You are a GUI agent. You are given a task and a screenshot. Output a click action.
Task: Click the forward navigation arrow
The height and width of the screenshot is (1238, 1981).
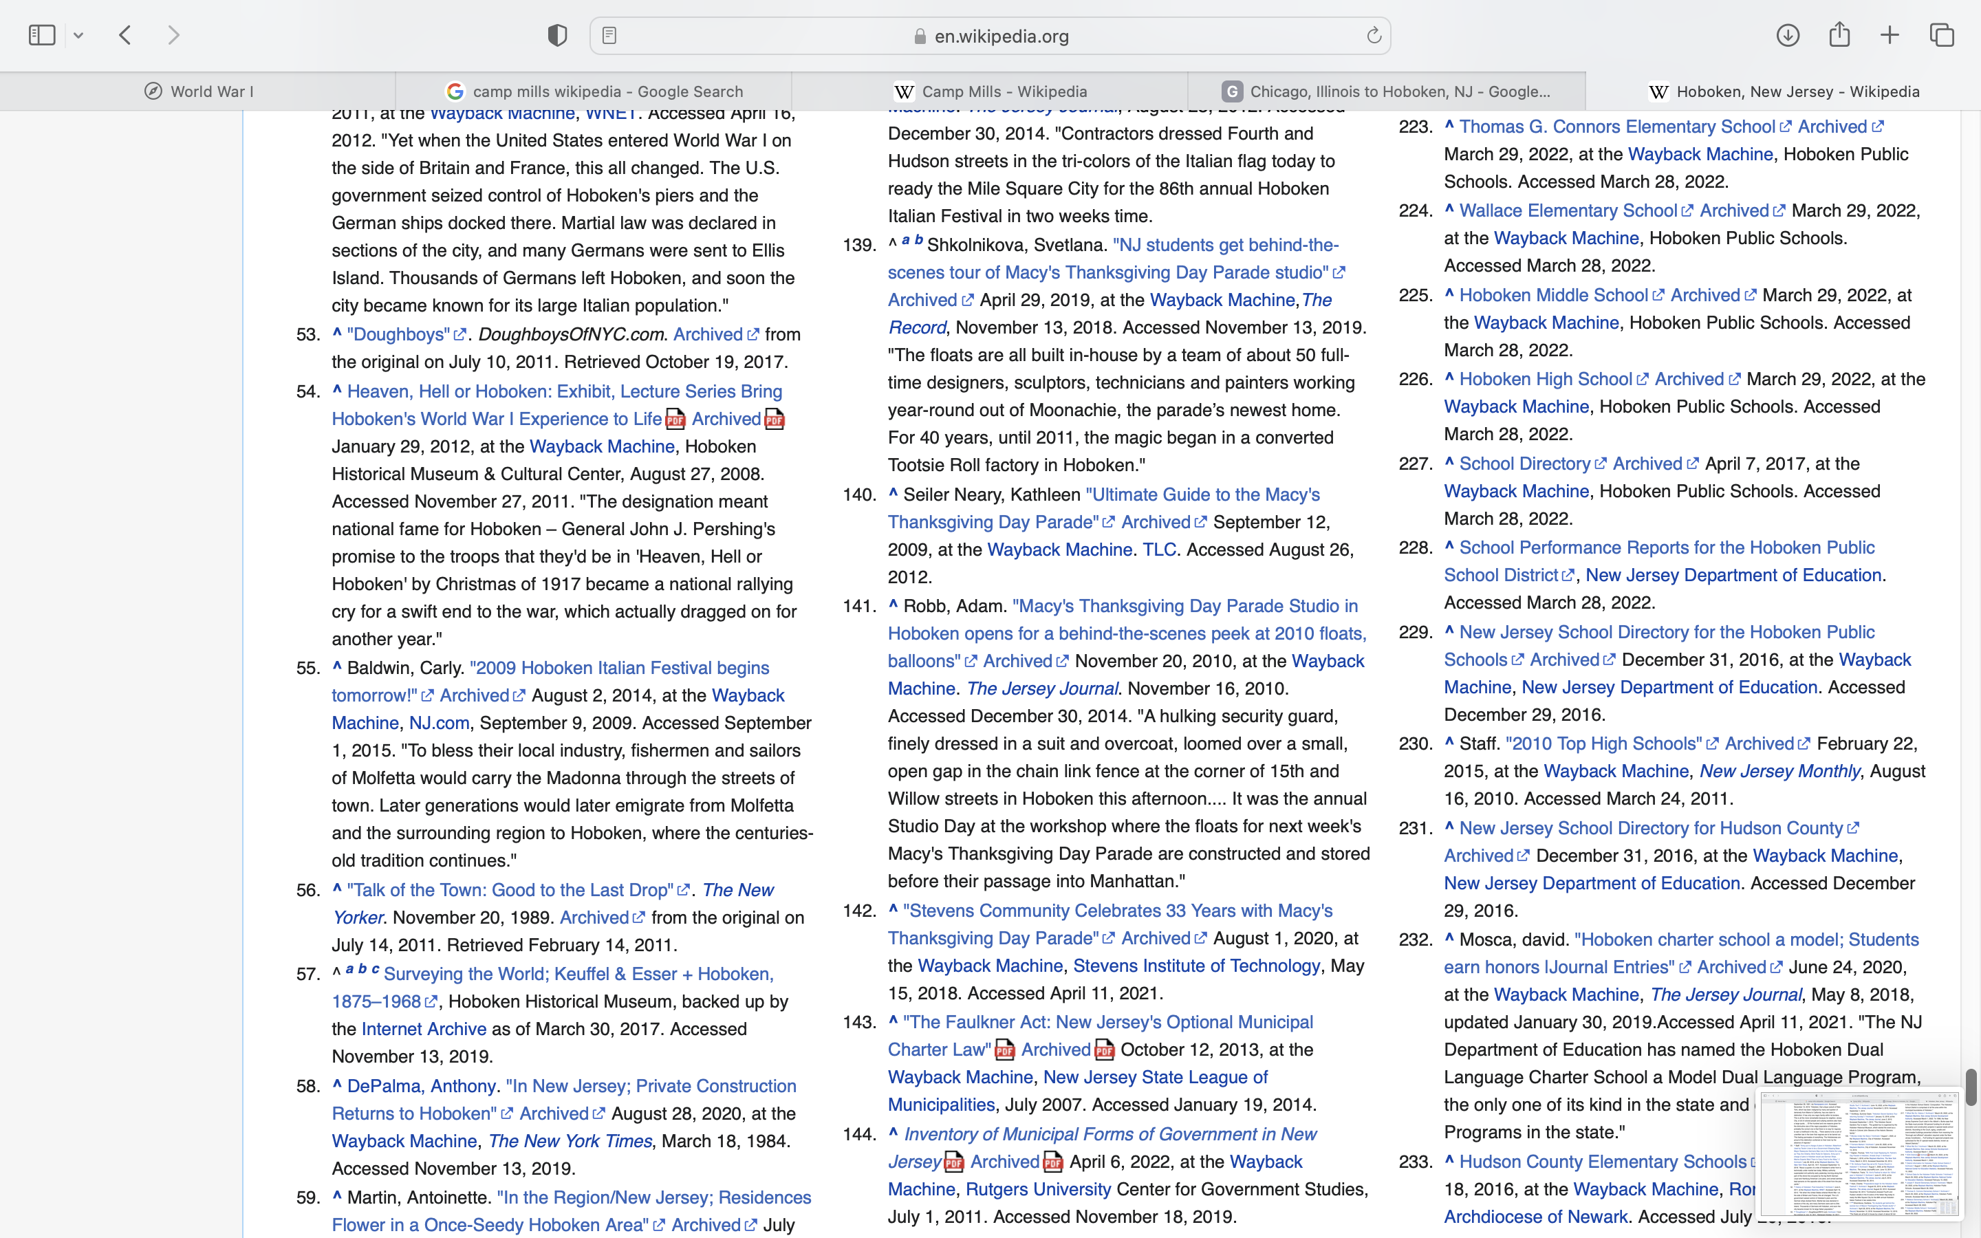click(173, 35)
